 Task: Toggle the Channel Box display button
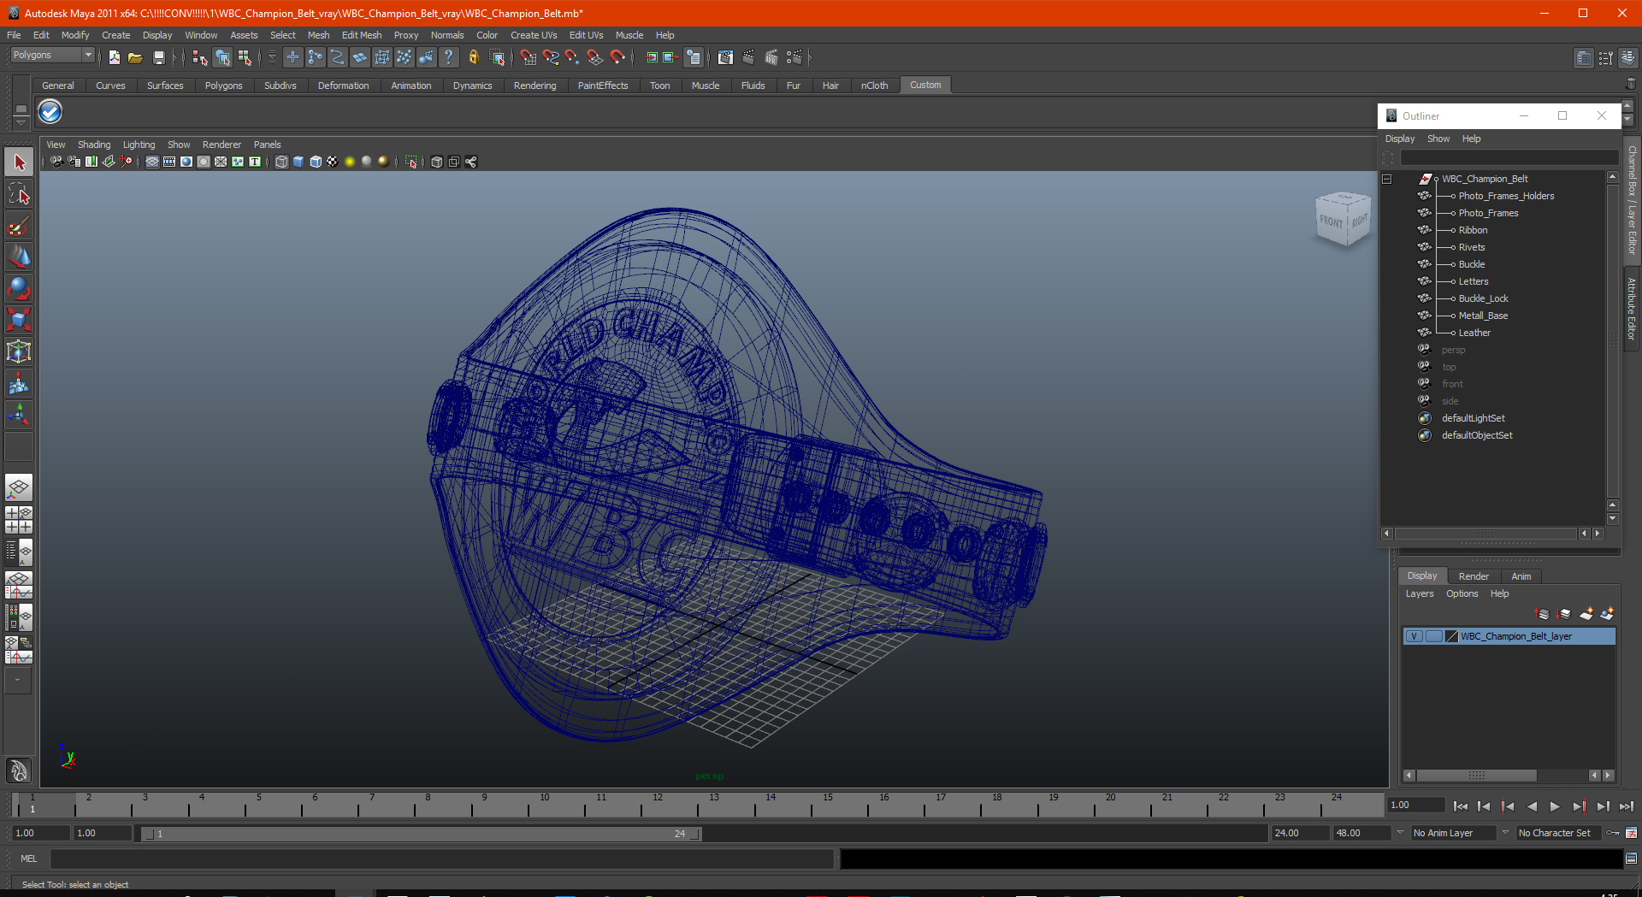(1627, 57)
